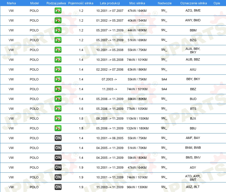
Task: Click the production years 09.2005 -> 11.2009
Action: tap(110, 118)
